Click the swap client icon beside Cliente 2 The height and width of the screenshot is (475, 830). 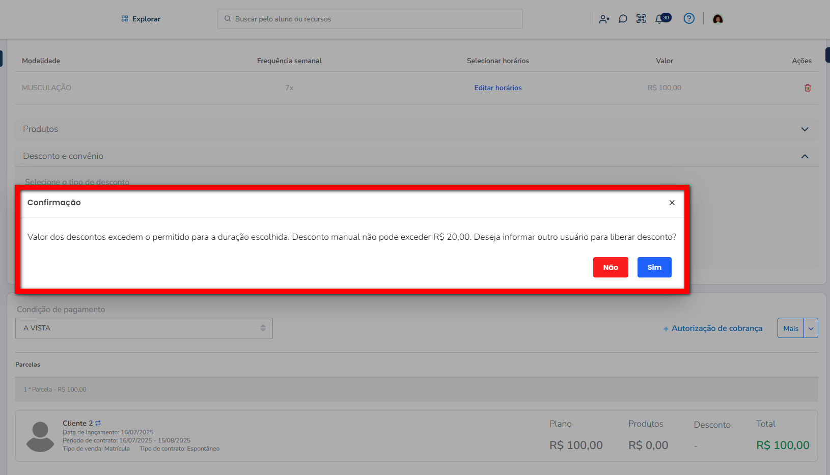point(98,423)
